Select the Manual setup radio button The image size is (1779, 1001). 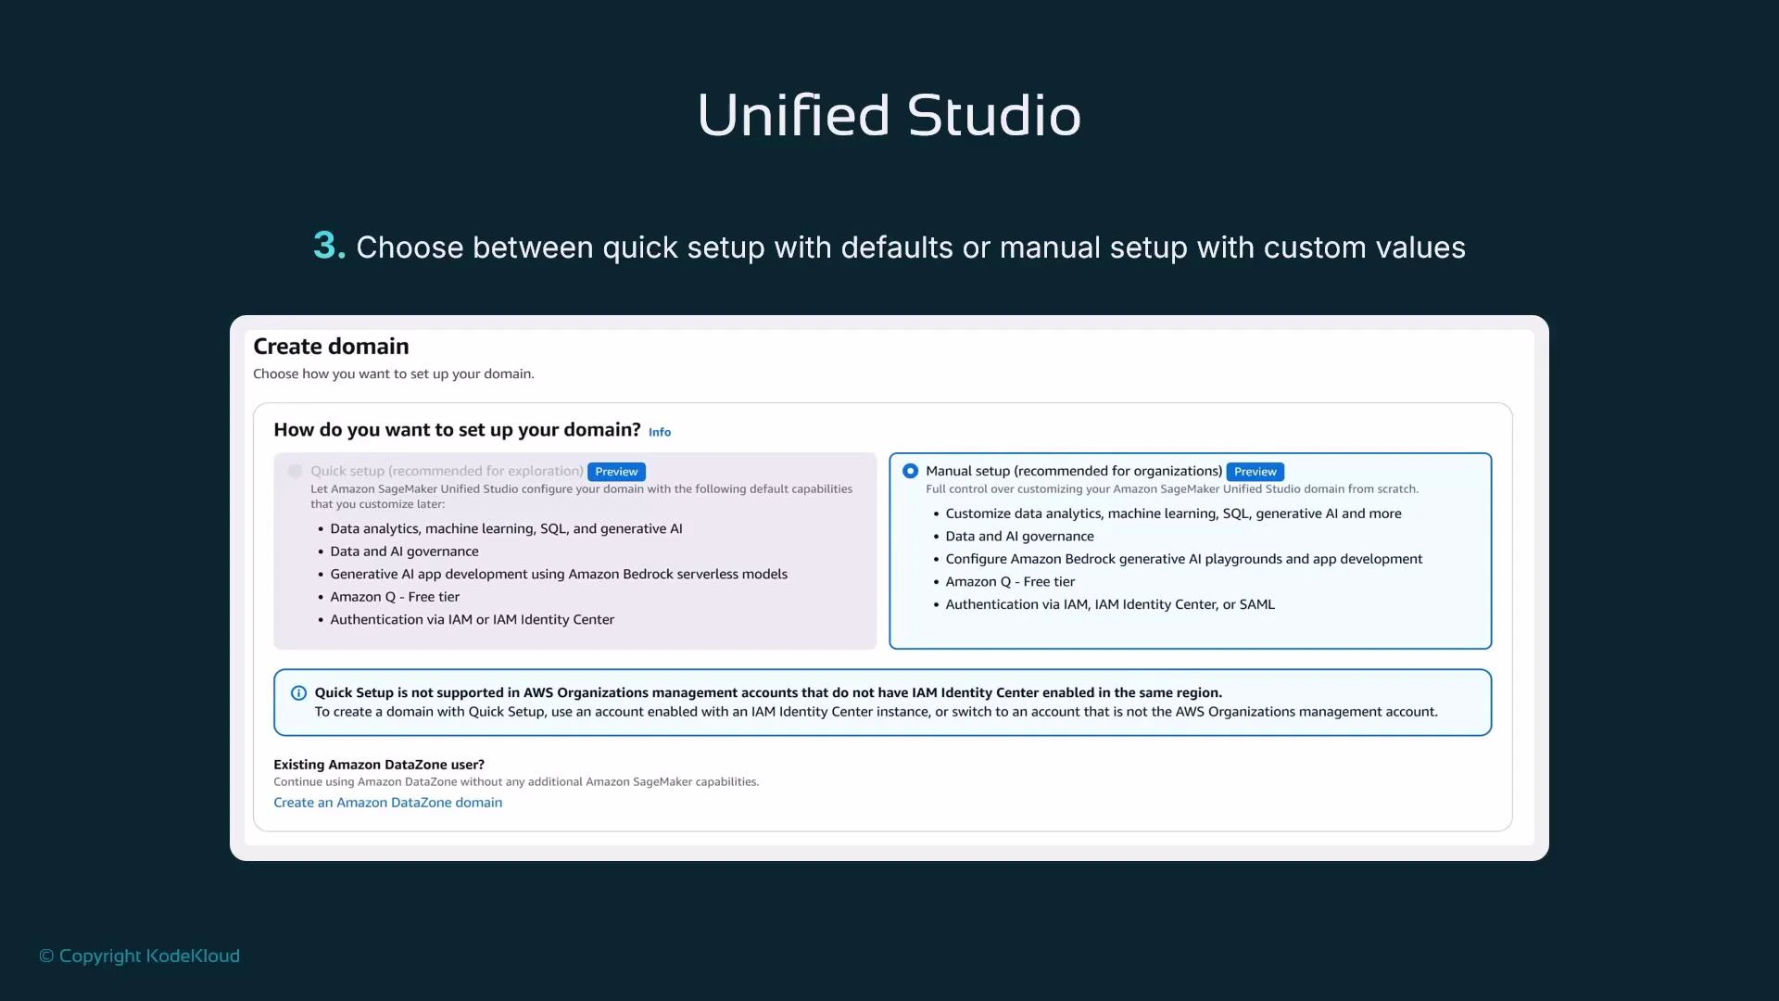click(x=910, y=471)
